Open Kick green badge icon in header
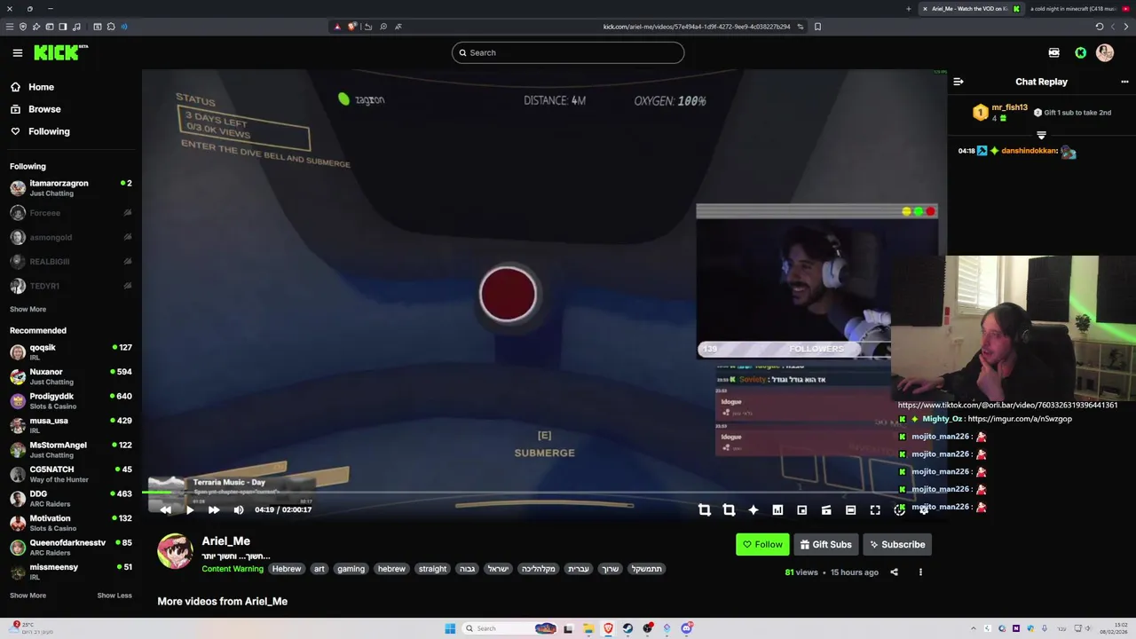Image resolution: width=1136 pixels, height=639 pixels. tap(1081, 53)
